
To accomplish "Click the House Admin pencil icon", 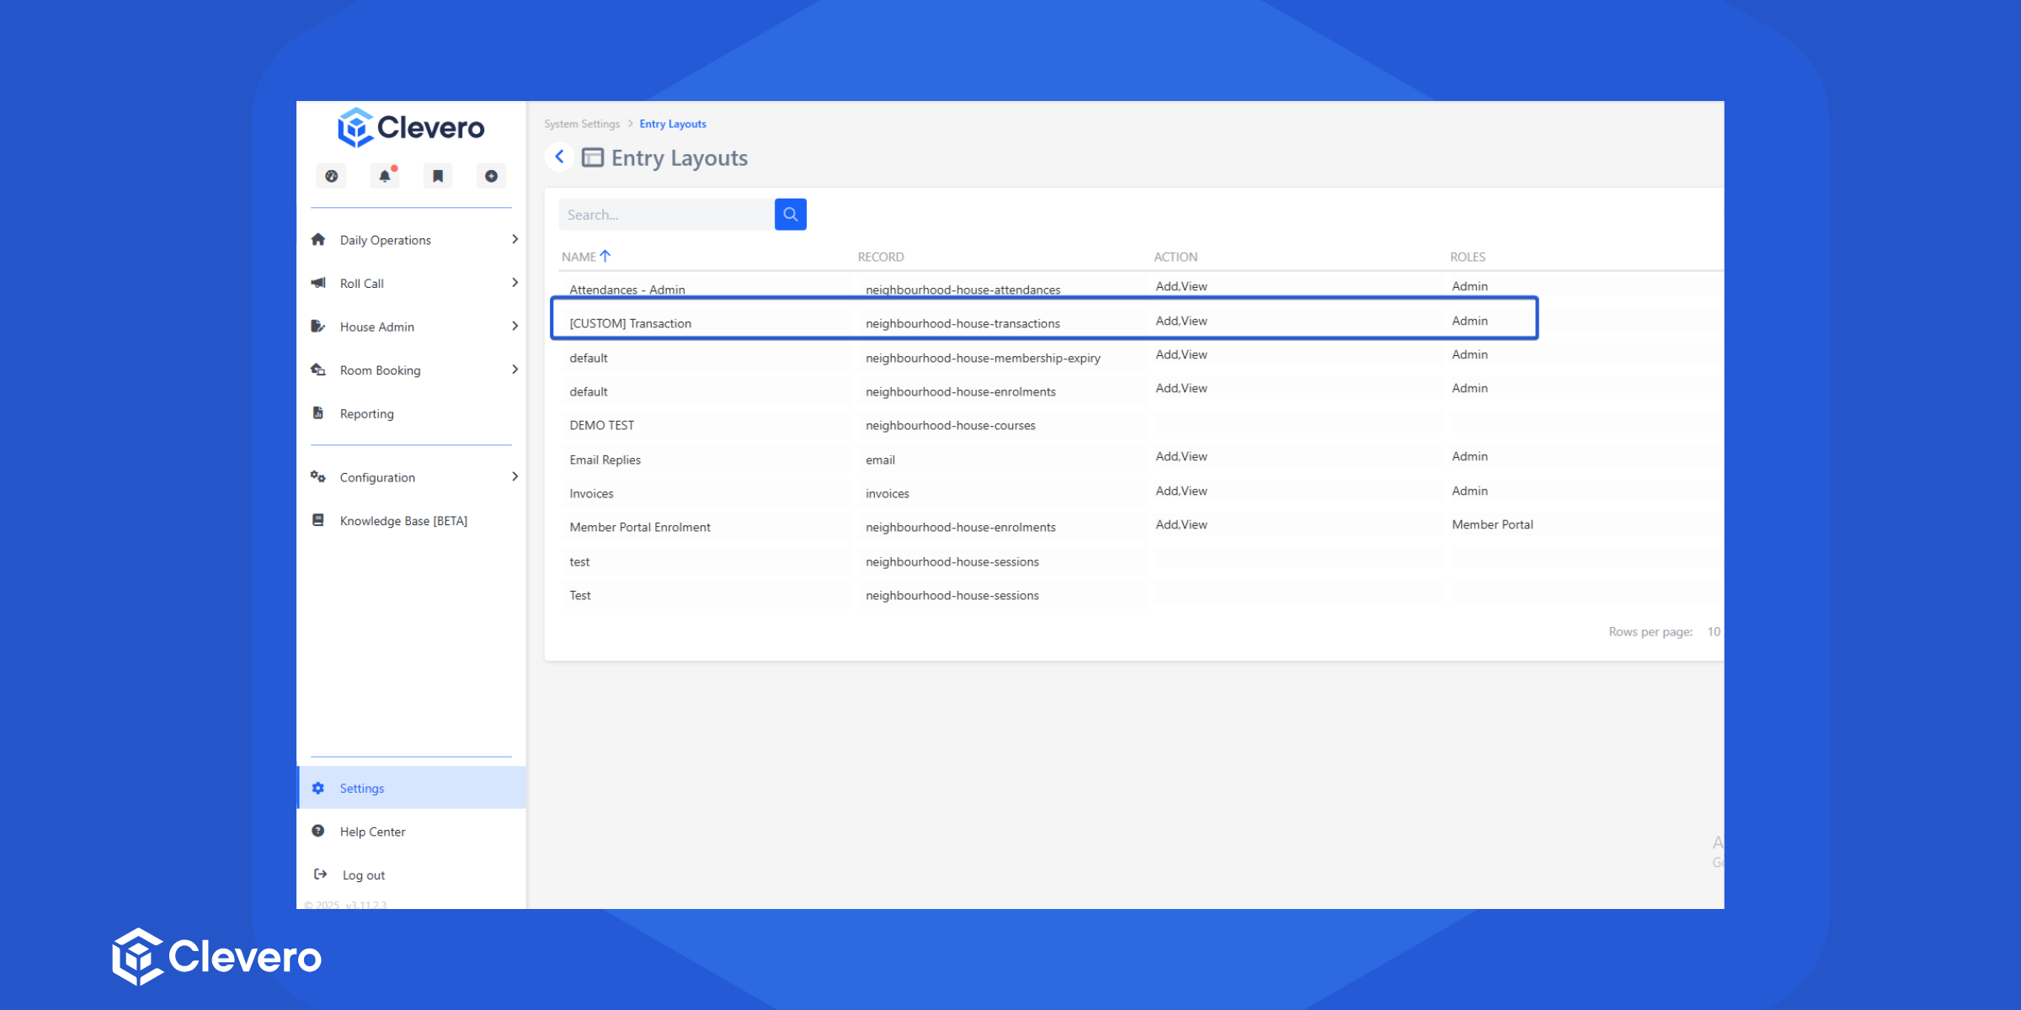I will click(x=318, y=327).
